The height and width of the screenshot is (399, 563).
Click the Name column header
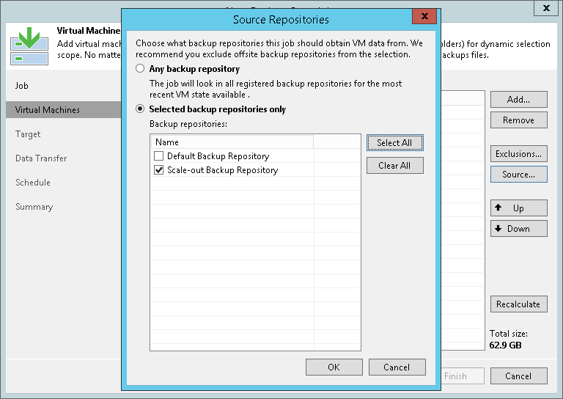(x=232, y=142)
